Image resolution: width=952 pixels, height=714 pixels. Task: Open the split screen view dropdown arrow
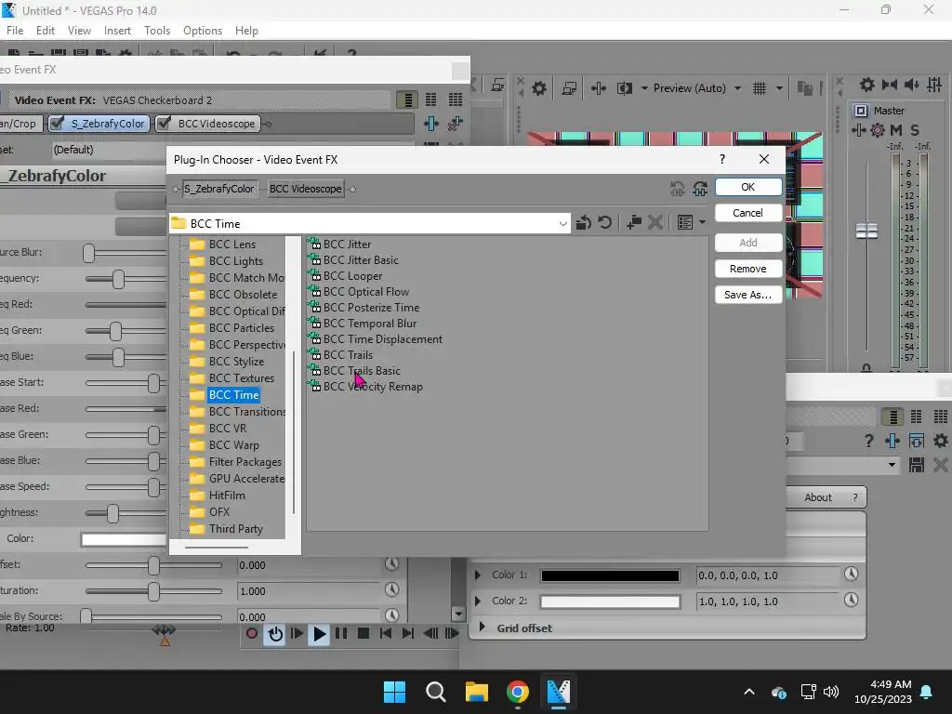pos(644,88)
